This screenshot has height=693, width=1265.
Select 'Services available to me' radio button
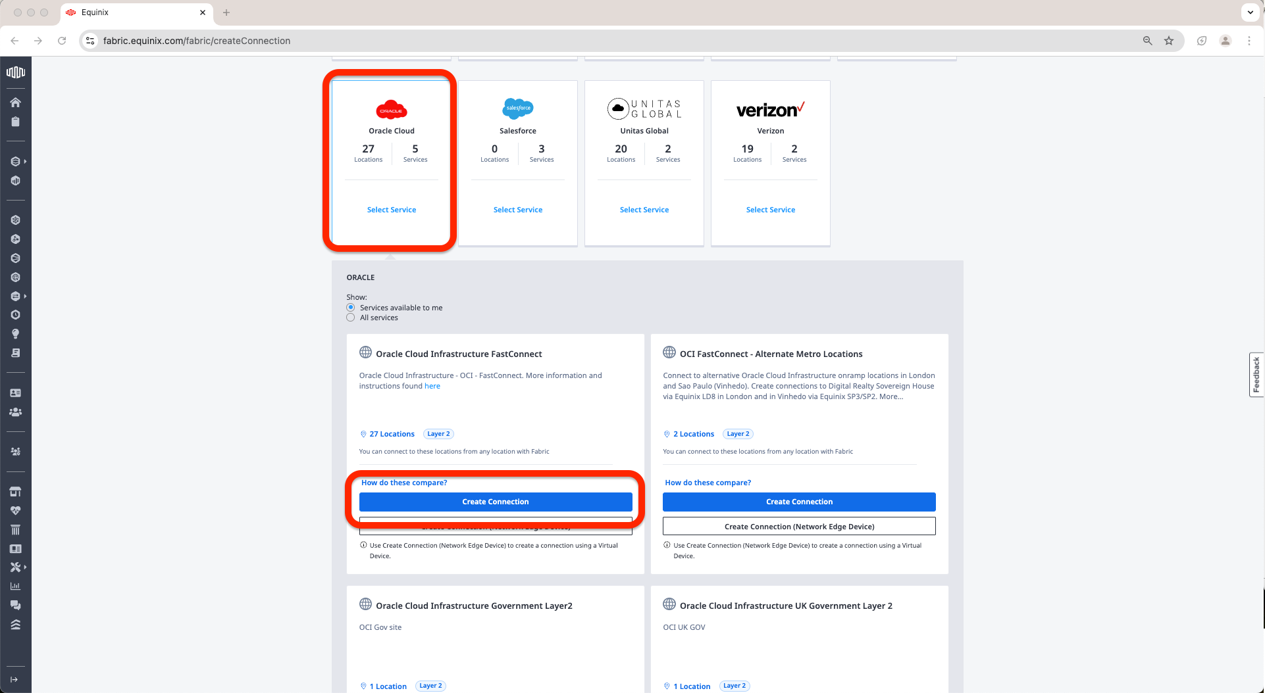351,308
